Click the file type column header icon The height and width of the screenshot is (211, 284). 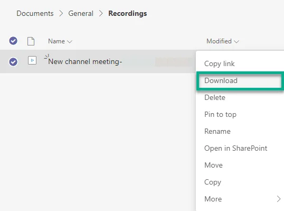point(31,41)
